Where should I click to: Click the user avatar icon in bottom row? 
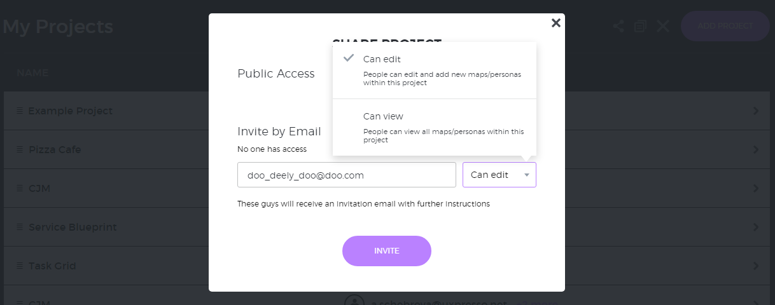point(354,301)
